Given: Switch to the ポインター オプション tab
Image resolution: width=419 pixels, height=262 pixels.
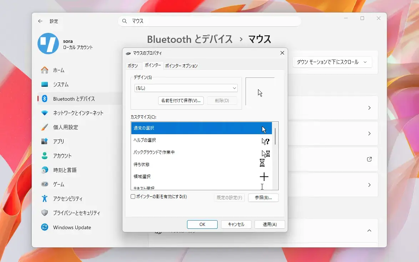Looking at the screenshot, I should click(x=181, y=66).
